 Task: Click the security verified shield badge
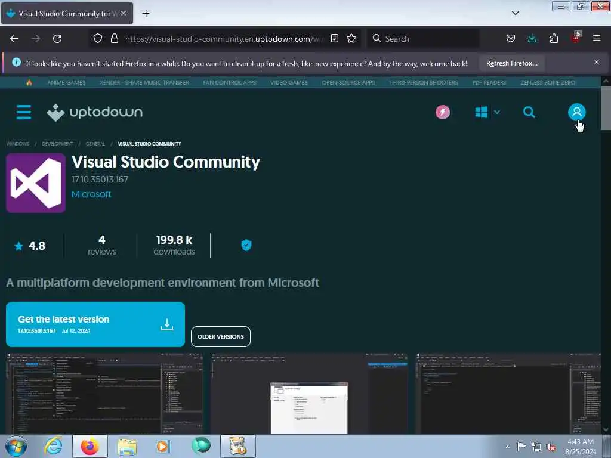tap(246, 245)
